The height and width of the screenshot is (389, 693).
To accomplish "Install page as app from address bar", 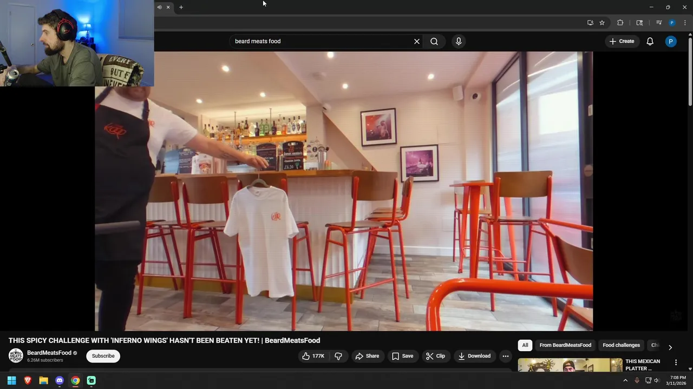I will pyautogui.click(x=590, y=23).
